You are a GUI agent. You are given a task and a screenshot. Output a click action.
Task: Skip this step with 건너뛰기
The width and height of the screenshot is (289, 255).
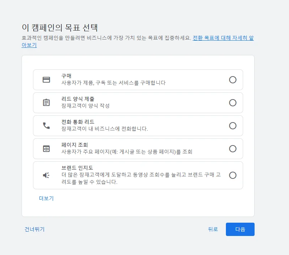coord(34,229)
